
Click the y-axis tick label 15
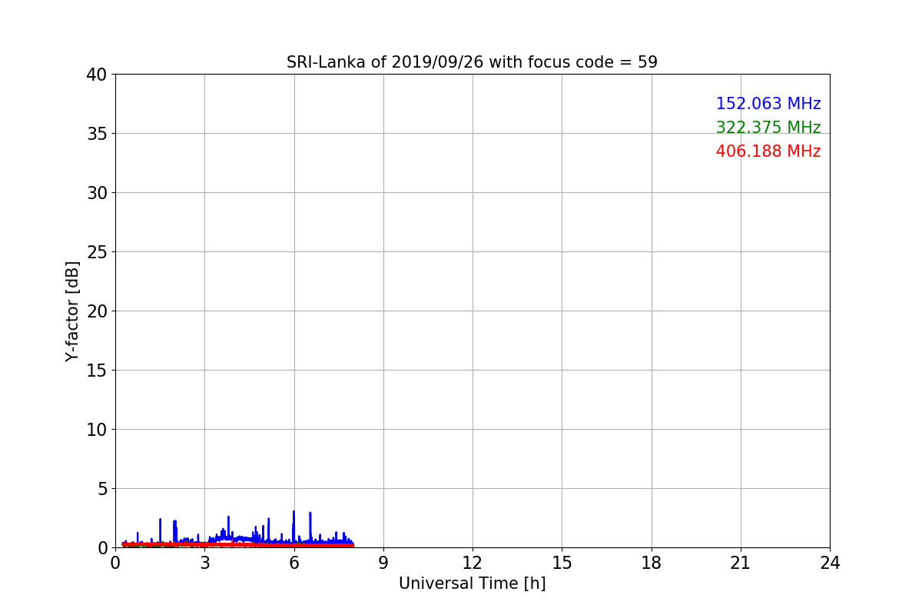[x=97, y=371]
